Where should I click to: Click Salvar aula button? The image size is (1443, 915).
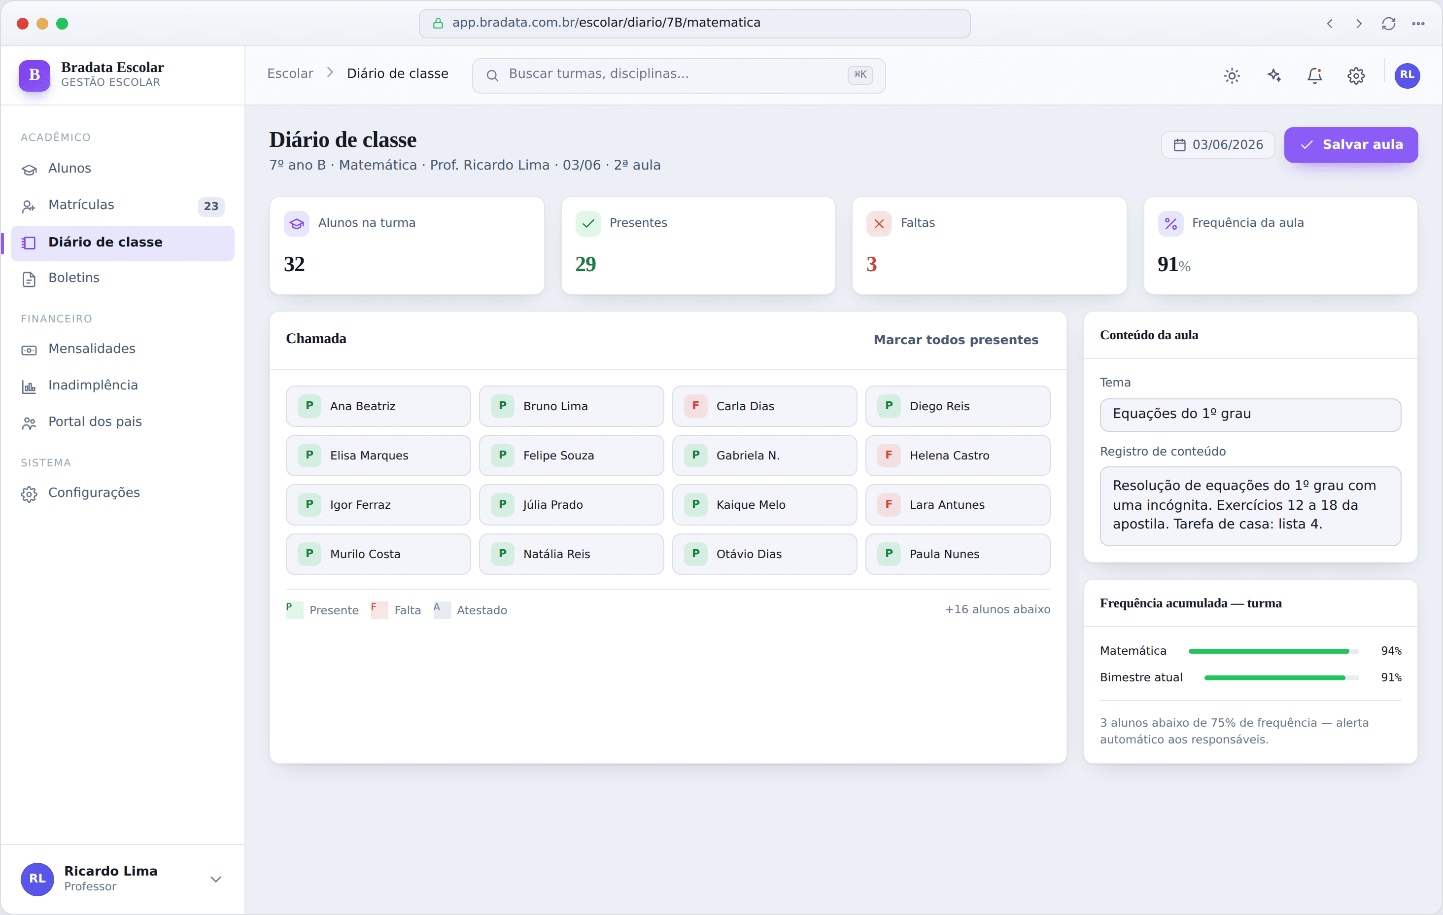[x=1351, y=144]
